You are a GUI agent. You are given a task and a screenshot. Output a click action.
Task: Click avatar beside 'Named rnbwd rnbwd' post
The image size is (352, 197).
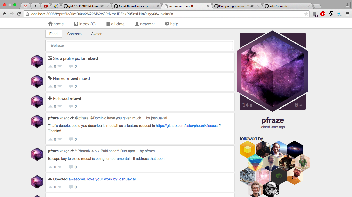37,81
